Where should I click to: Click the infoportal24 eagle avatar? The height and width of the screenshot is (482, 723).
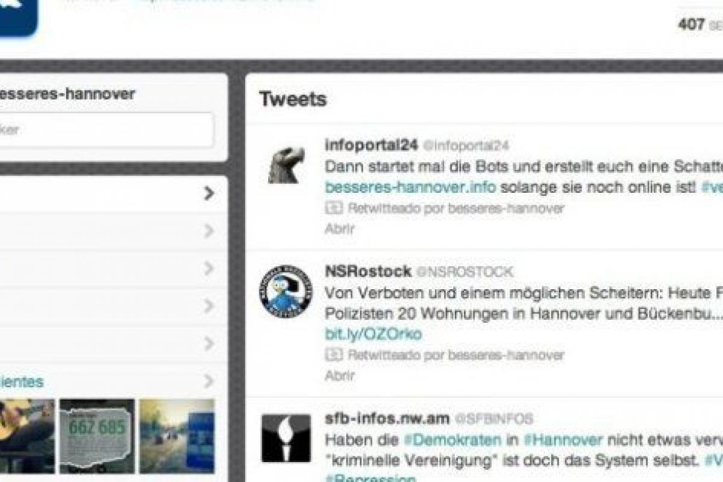(x=286, y=165)
